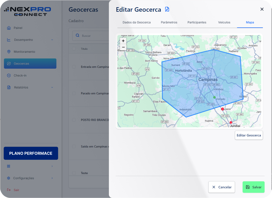Toggle the select-all checkbox beside Título
Viewport: 272px width, 198px height.
[74, 49]
